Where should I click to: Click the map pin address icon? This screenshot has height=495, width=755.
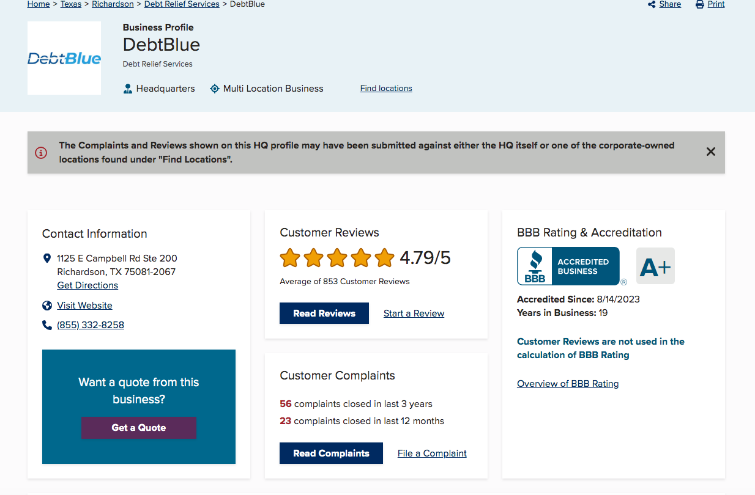click(47, 258)
